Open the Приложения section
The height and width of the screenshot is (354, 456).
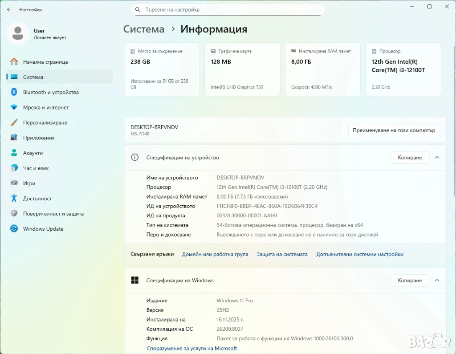click(x=39, y=138)
